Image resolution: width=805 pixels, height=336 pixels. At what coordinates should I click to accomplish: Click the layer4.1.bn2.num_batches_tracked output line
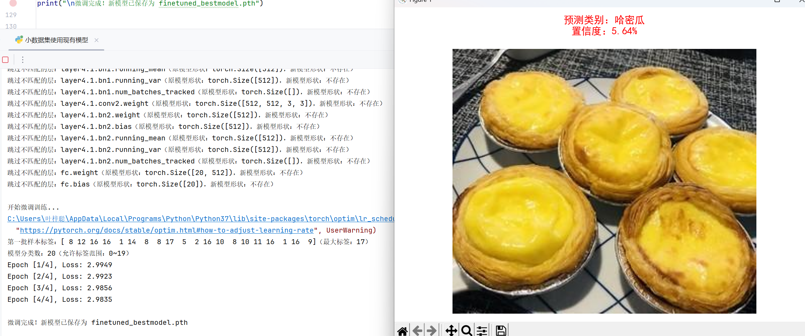click(189, 161)
